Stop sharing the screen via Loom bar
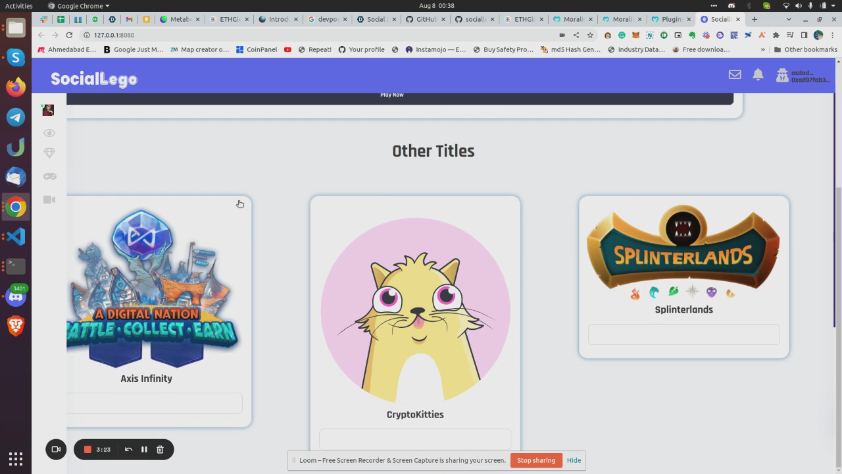Image resolution: width=842 pixels, height=474 pixels. tap(536, 460)
